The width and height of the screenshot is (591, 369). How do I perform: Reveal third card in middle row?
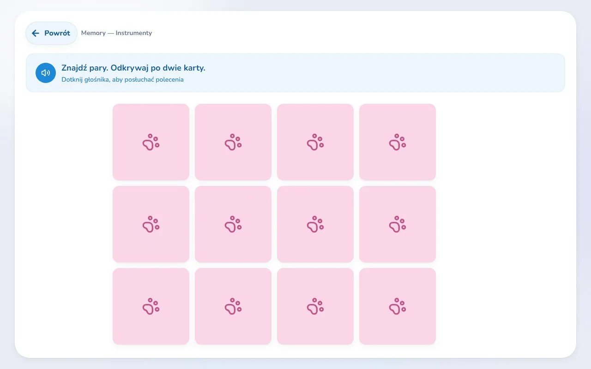(x=315, y=224)
